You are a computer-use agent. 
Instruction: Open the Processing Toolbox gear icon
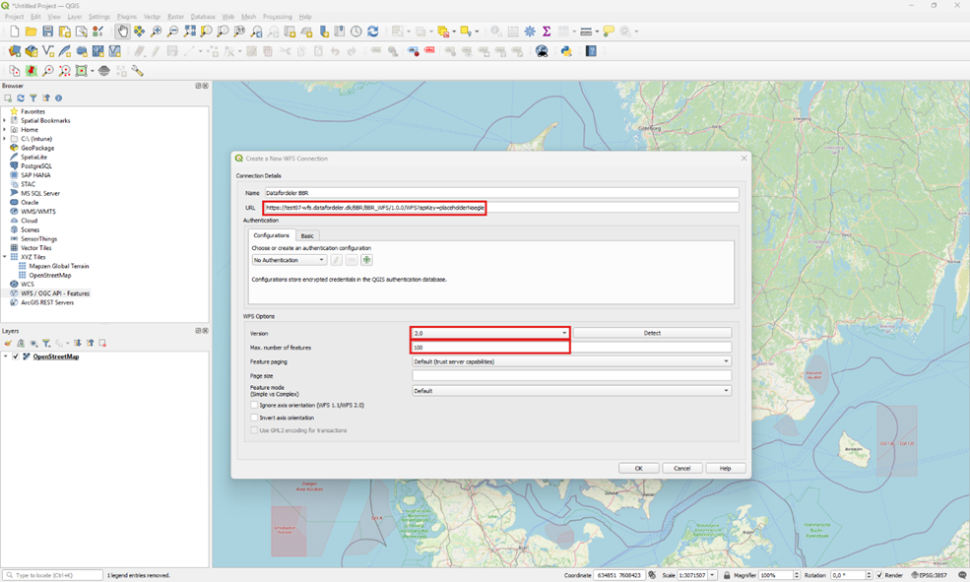(529, 32)
